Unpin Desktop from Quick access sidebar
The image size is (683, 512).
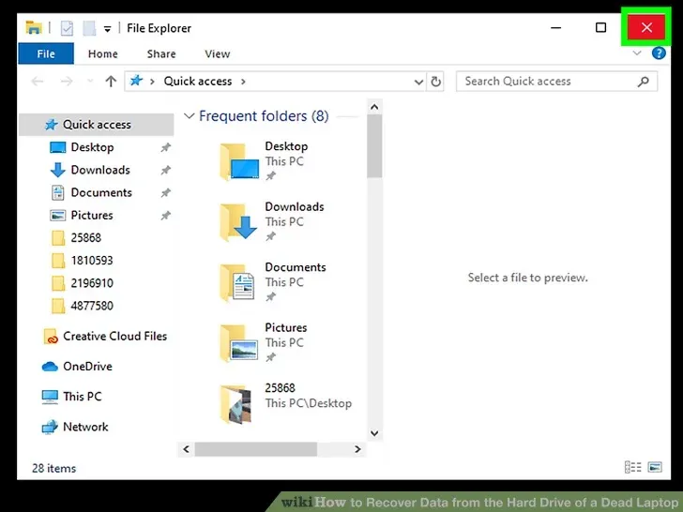click(x=165, y=148)
